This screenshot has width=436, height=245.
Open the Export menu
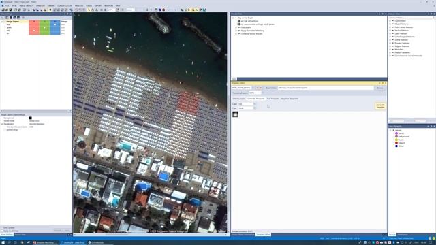tap(98, 5)
